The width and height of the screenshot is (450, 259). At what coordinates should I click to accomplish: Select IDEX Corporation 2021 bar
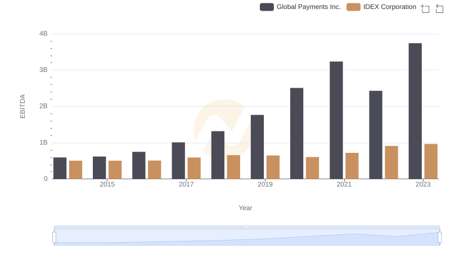pyautogui.click(x=352, y=166)
